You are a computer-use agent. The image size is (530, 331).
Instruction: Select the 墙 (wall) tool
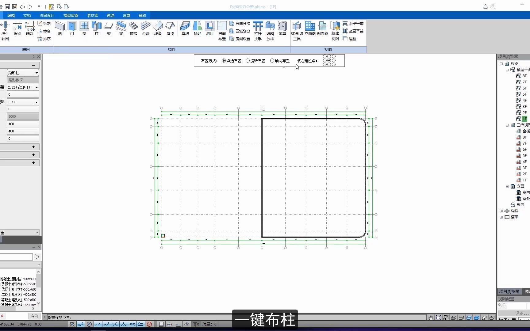click(60, 29)
